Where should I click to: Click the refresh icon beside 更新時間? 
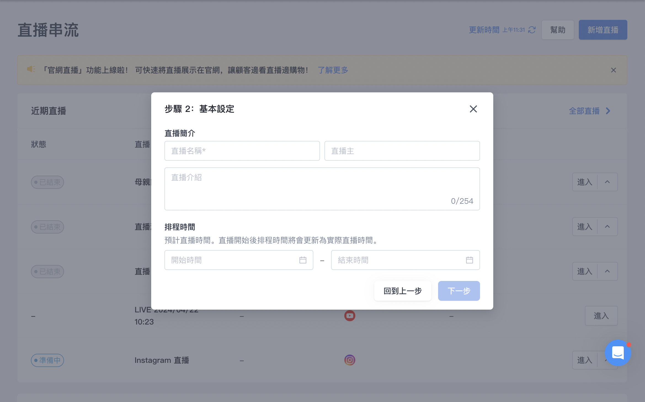pos(532,30)
